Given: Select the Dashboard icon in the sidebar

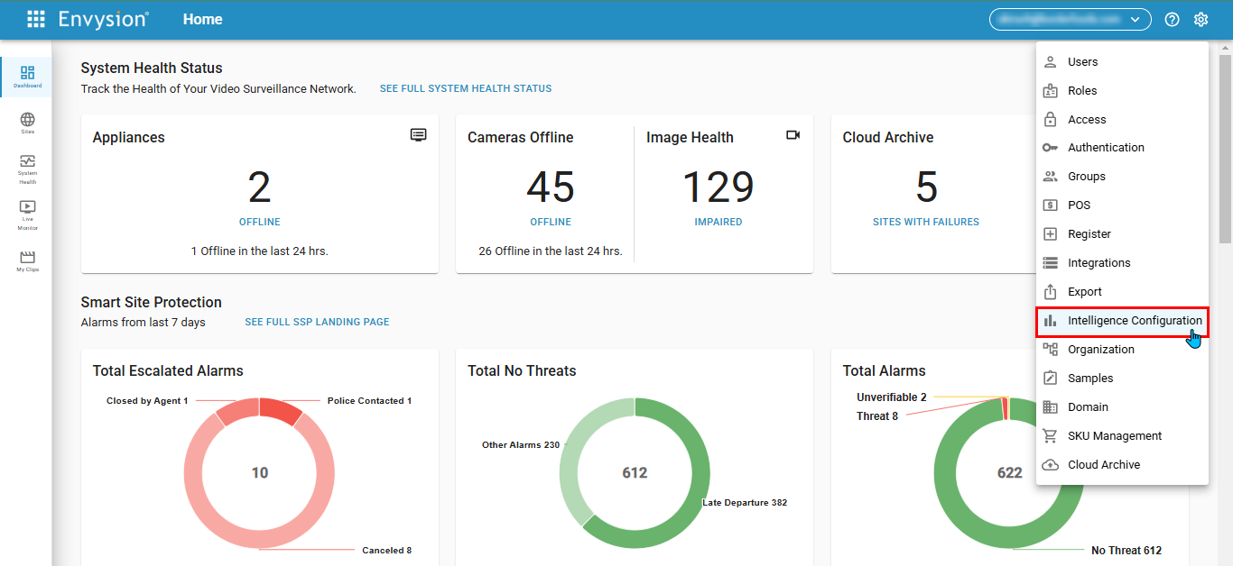Looking at the screenshot, I should [x=27, y=76].
